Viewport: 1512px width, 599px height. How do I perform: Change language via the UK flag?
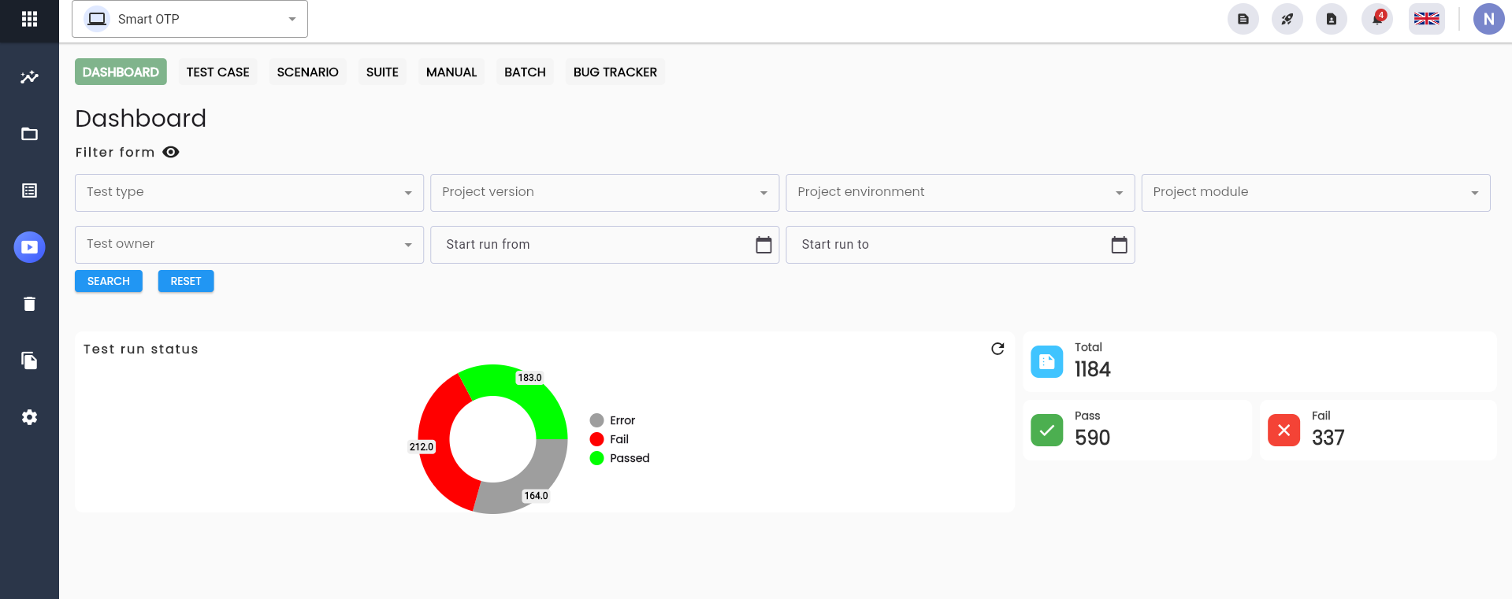pyautogui.click(x=1427, y=19)
